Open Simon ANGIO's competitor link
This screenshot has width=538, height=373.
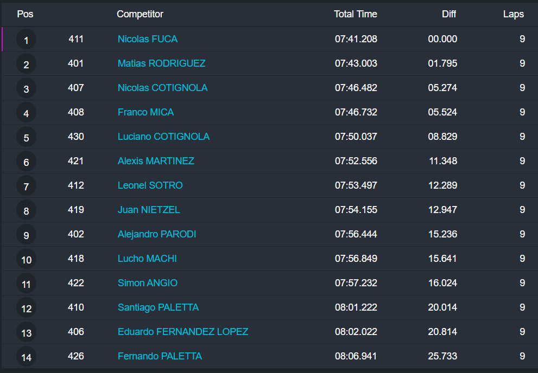147,283
